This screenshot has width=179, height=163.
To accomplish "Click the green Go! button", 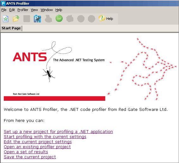I will (59, 18).
